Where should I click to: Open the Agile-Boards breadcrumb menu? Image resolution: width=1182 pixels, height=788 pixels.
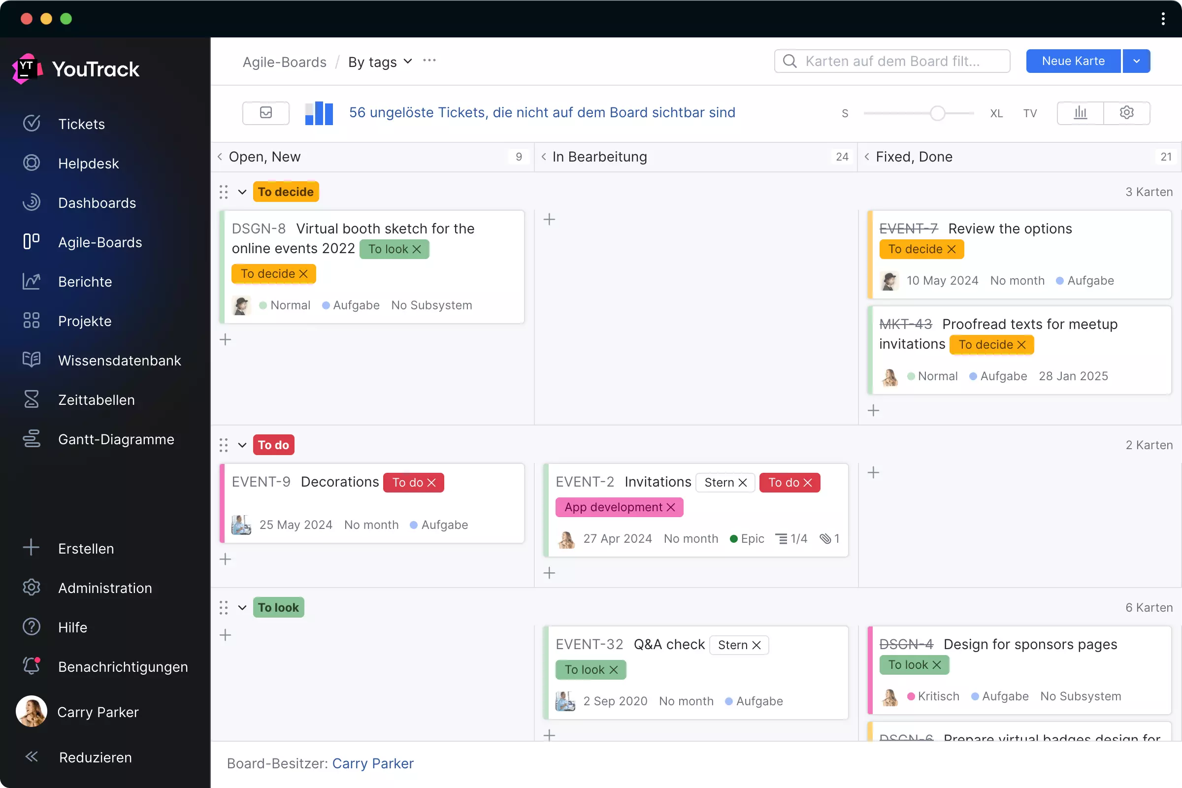click(x=284, y=62)
